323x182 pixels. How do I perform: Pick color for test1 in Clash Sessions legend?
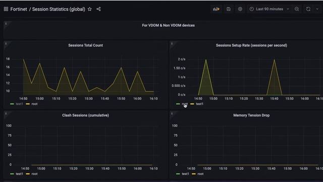(12, 174)
